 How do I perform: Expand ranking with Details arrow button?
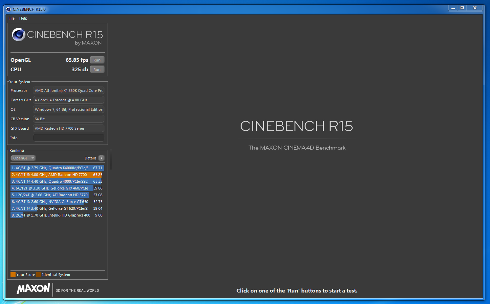[101, 158]
